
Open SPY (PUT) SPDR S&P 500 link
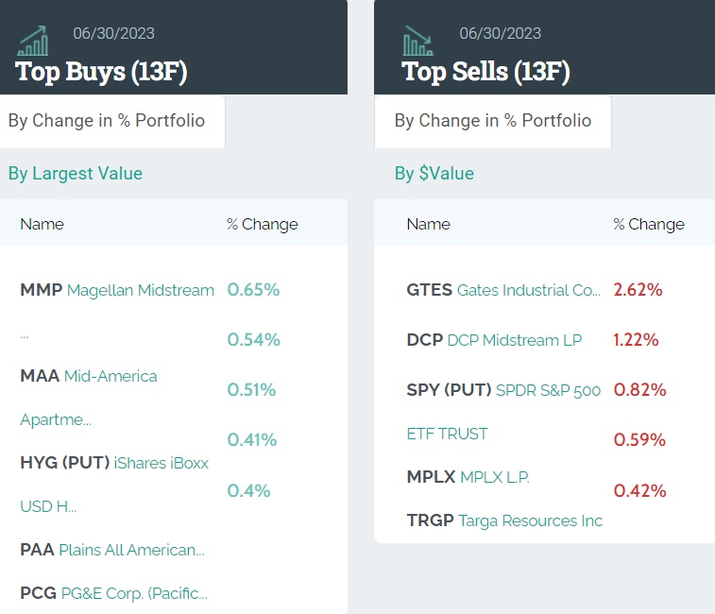coord(503,390)
